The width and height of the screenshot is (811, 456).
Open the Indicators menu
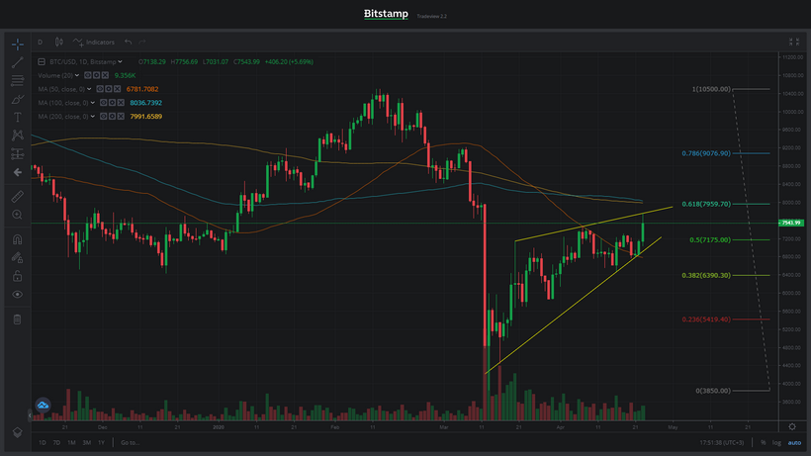[x=97, y=43]
